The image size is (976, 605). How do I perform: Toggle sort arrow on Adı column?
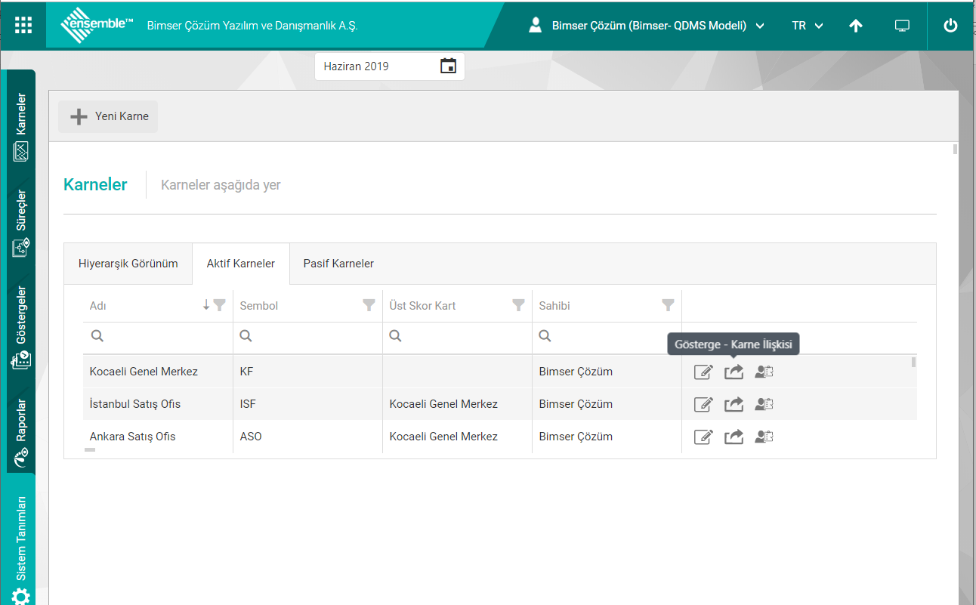206,305
